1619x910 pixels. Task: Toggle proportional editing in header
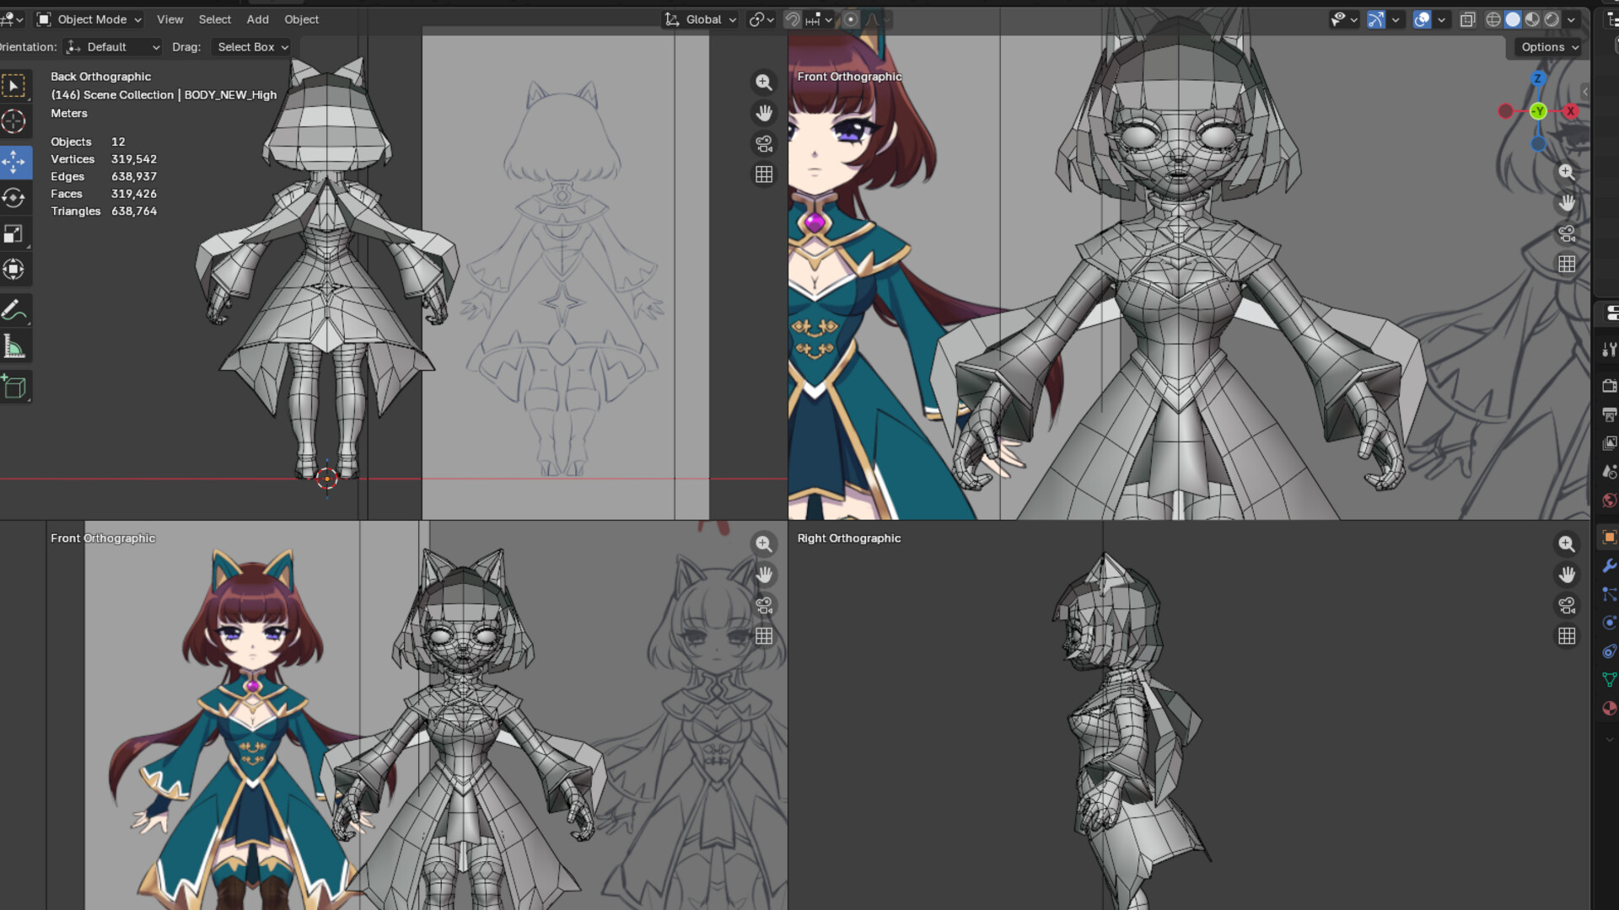[851, 19]
